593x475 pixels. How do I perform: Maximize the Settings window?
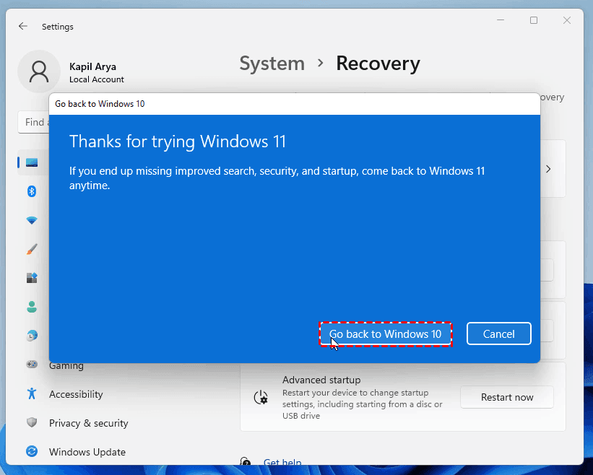coord(534,20)
